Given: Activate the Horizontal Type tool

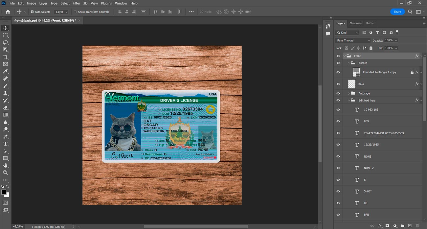Looking at the screenshot, I should pyautogui.click(x=5, y=144).
